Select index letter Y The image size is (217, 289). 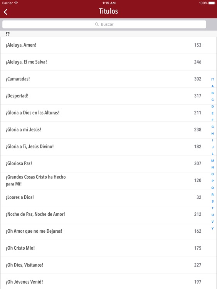click(213, 229)
